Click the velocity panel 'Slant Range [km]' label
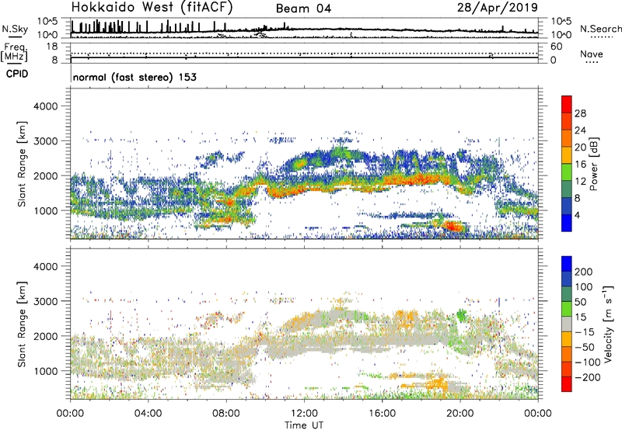The height and width of the screenshot is (430, 622). coord(22,324)
